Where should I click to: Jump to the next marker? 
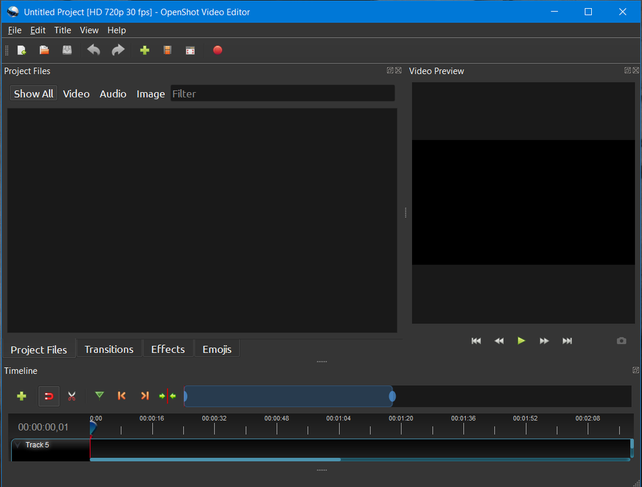tap(145, 395)
